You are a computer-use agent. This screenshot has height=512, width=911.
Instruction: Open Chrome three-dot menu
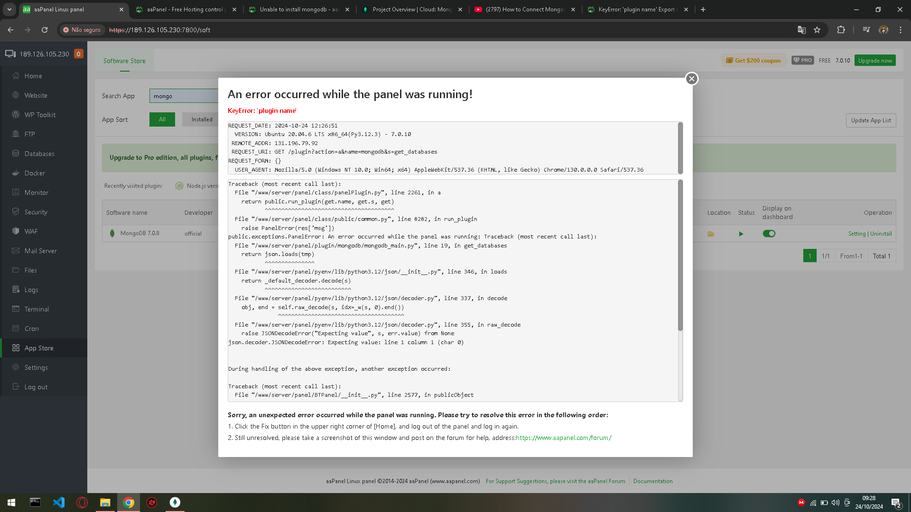901,30
